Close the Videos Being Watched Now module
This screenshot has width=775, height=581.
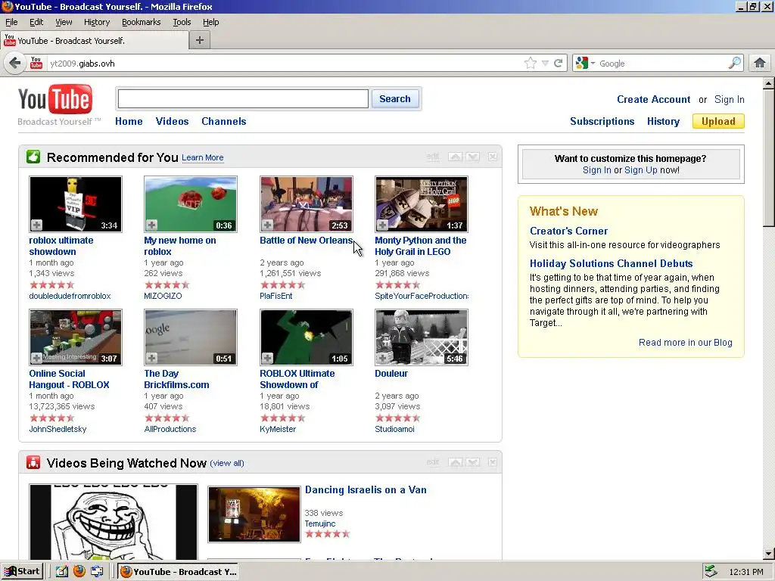point(492,462)
